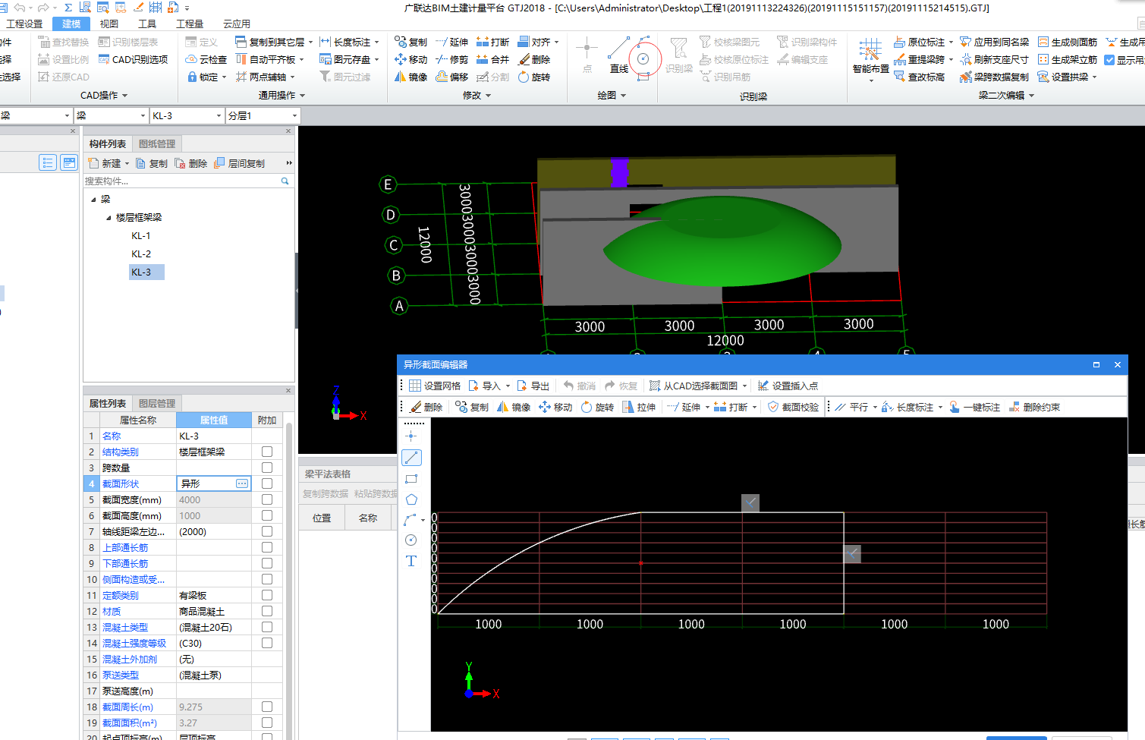Open the 云应用 ribbon tab

[236, 24]
